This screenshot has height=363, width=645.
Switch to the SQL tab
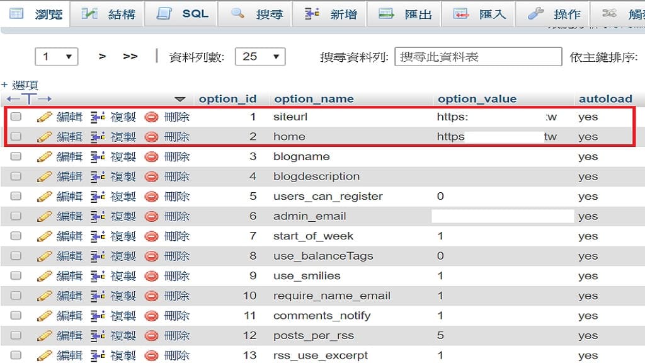[x=183, y=14]
